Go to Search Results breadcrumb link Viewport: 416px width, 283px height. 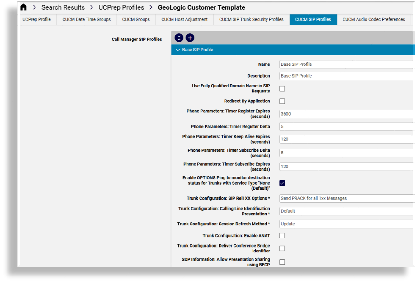click(63, 7)
